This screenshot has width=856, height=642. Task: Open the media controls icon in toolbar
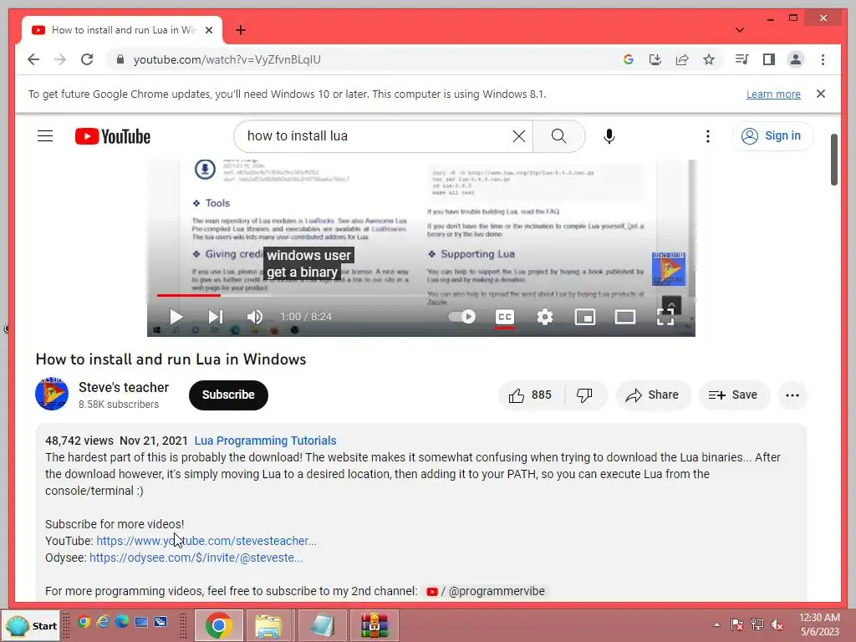click(742, 59)
